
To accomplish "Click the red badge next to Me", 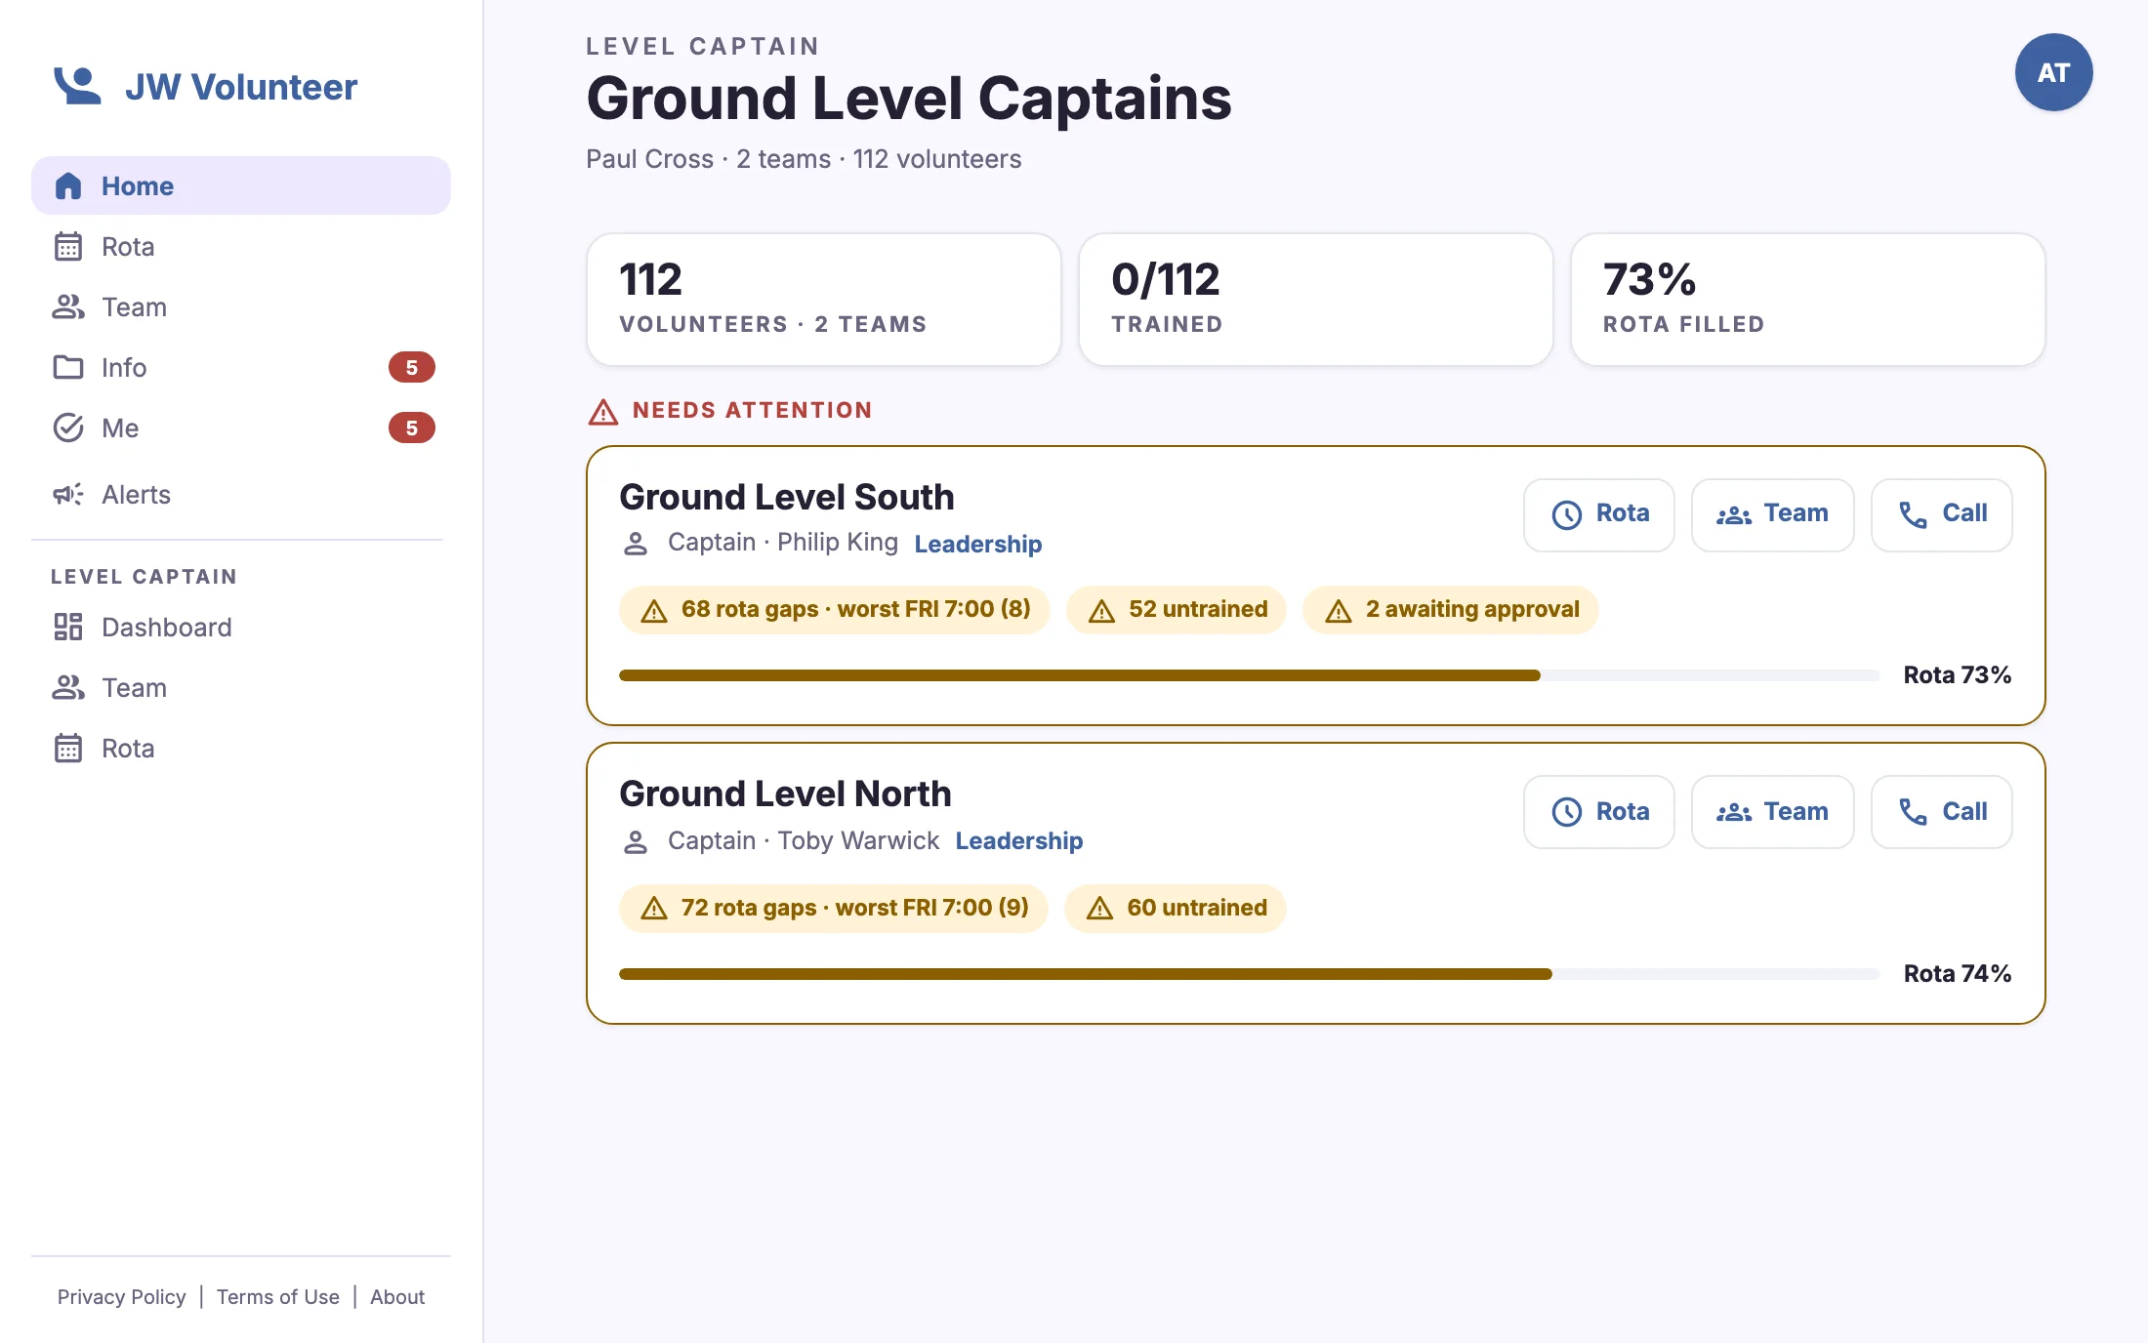I will [x=412, y=427].
